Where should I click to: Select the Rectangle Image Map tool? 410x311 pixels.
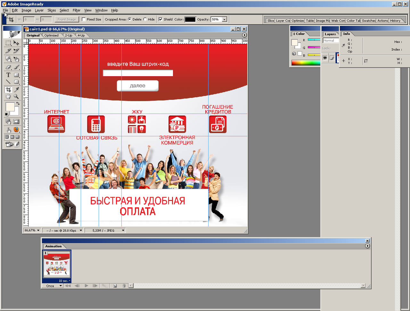(8, 59)
